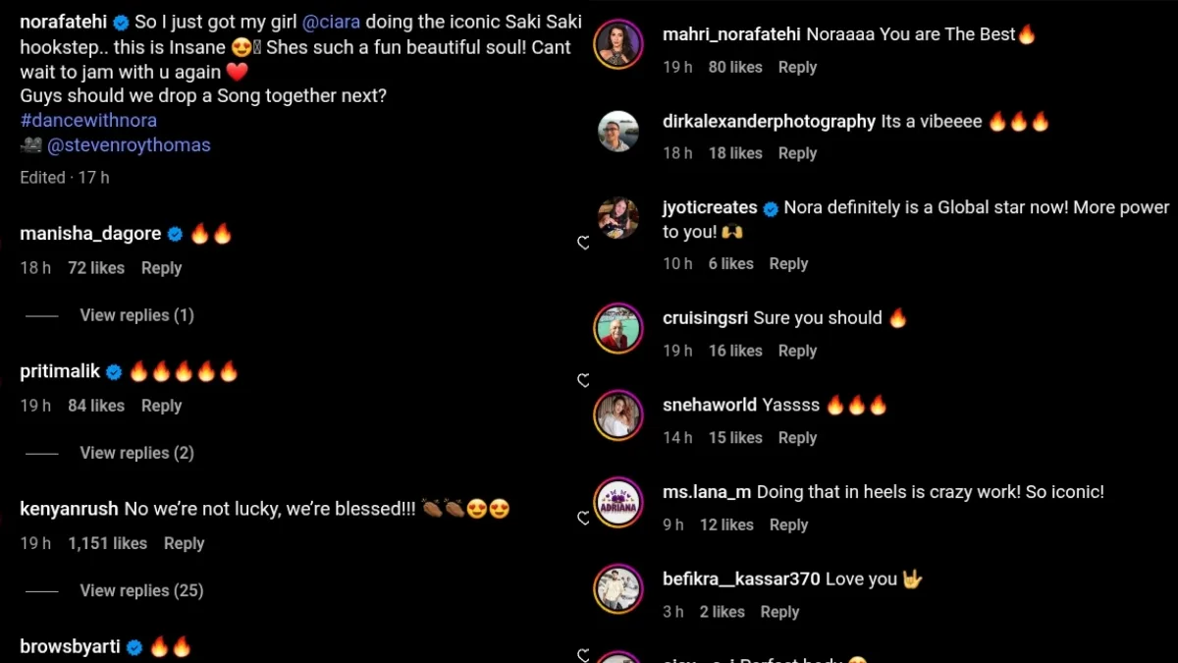Click verified badge beside jyoticreates

771,208
